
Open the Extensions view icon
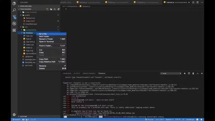[x=14, y=30]
